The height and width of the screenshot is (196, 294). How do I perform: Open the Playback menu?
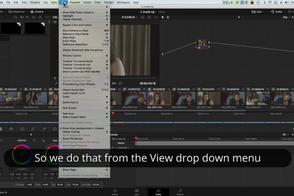coord(75,2)
